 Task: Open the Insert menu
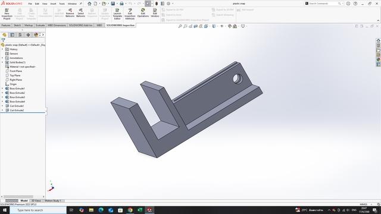click(x=53, y=4)
